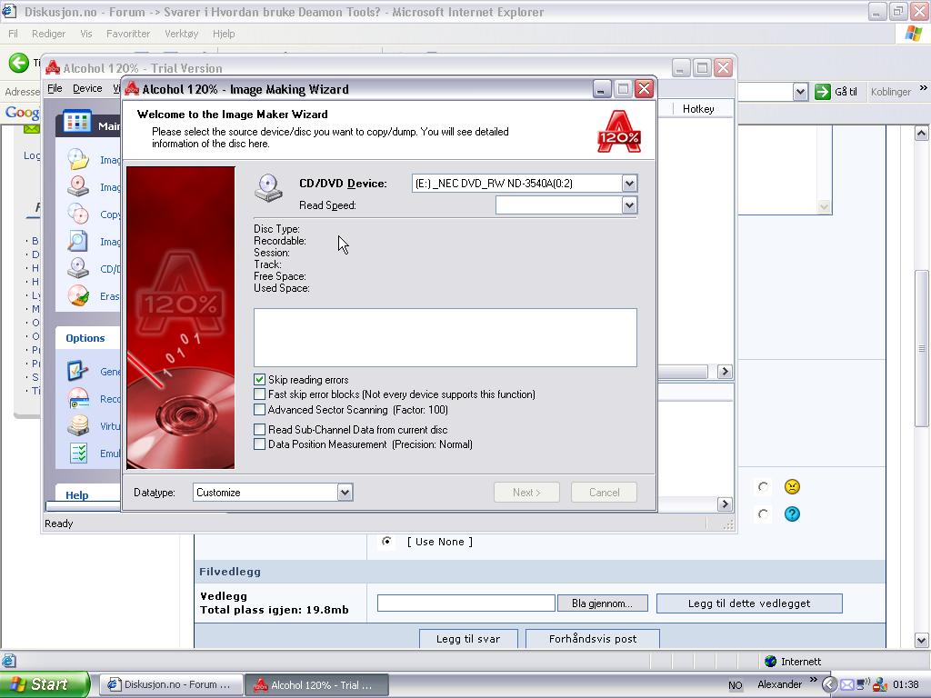This screenshot has height=698, width=931.
Task: Click the IE page icon in the status bar
Action: [x=8, y=661]
